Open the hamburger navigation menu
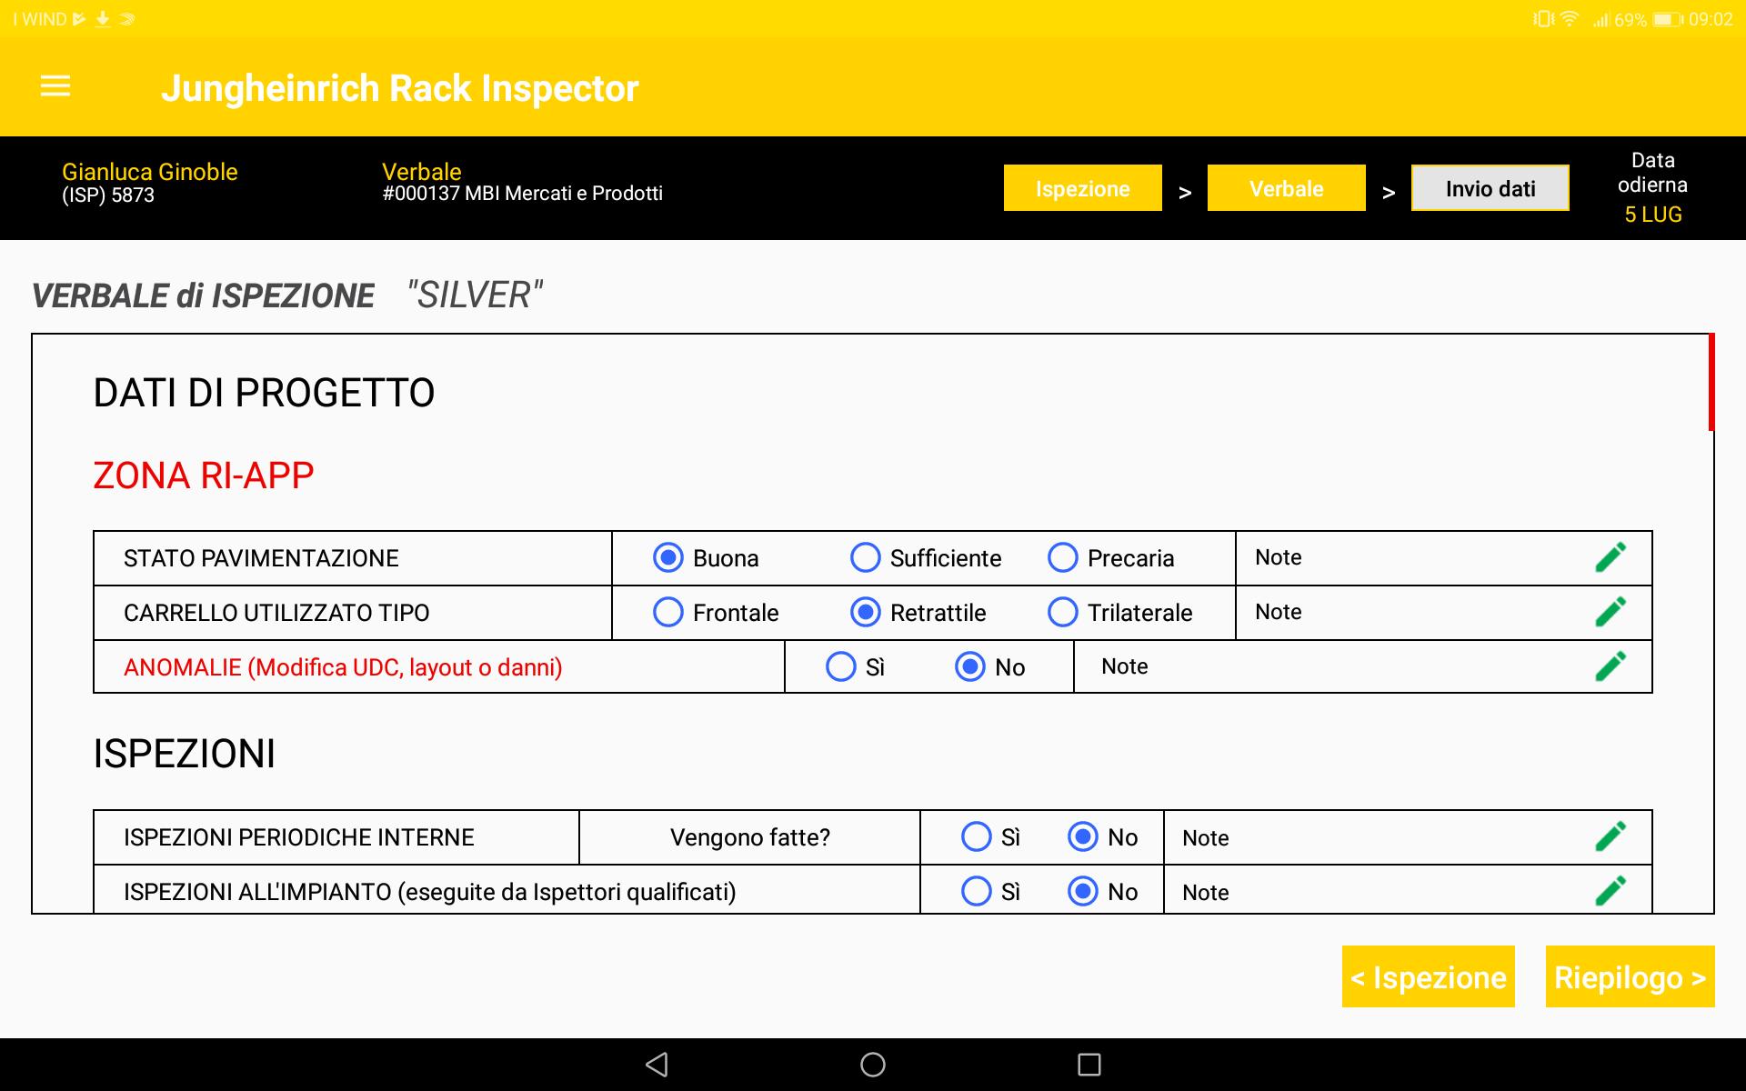This screenshot has width=1746, height=1091. pos(55,86)
